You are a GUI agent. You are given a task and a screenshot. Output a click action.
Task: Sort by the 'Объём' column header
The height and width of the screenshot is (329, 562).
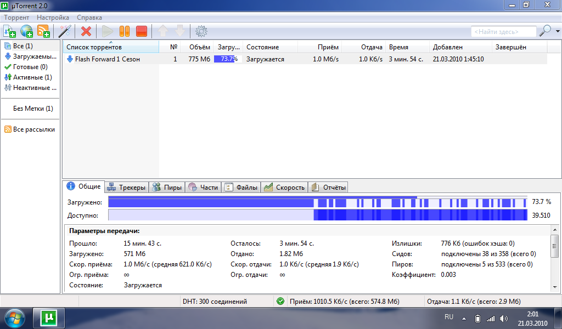click(197, 47)
